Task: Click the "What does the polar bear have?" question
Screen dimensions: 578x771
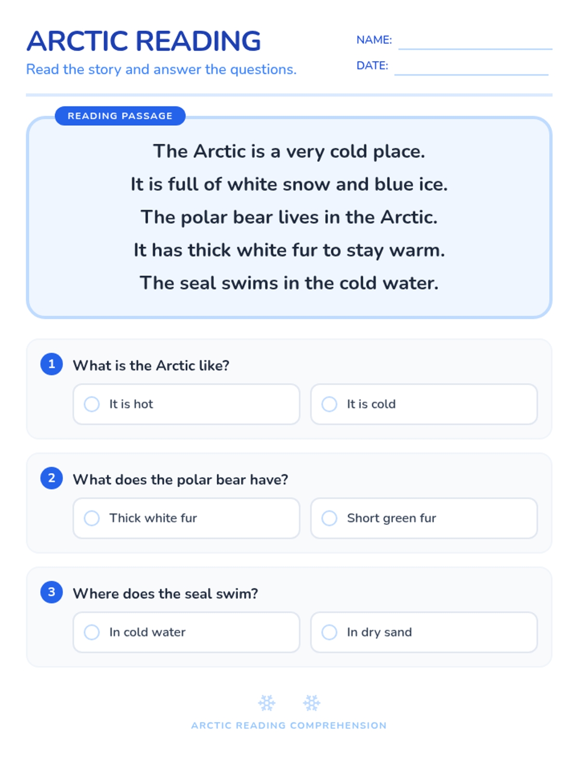Action: [180, 479]
